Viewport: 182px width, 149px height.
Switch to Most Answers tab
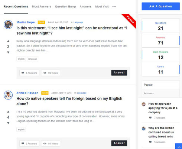pyautogui.click(x=42, y=7)
